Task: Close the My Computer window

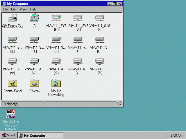Action: (x=120, y=4)
